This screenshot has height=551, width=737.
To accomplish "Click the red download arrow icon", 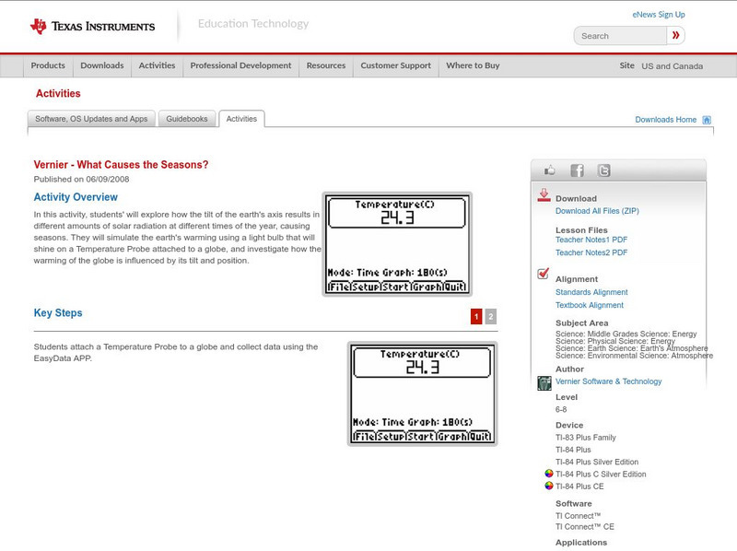I will tap(544, 195).
